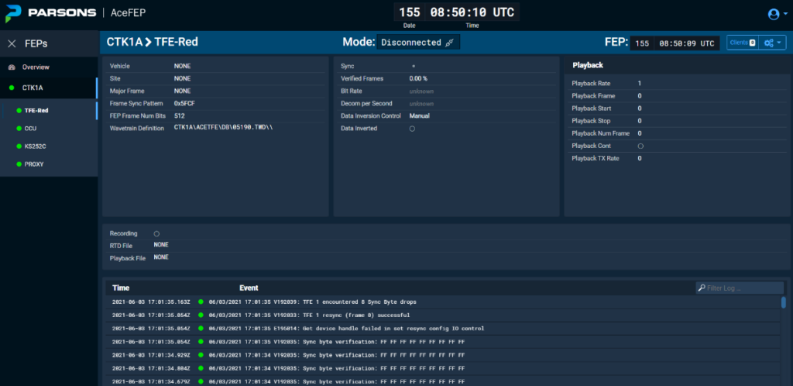The image size is (793, 386).
Task: Click the magnifier icon in Filter Log
Action: pyautogui.click(x=702, y=288)
